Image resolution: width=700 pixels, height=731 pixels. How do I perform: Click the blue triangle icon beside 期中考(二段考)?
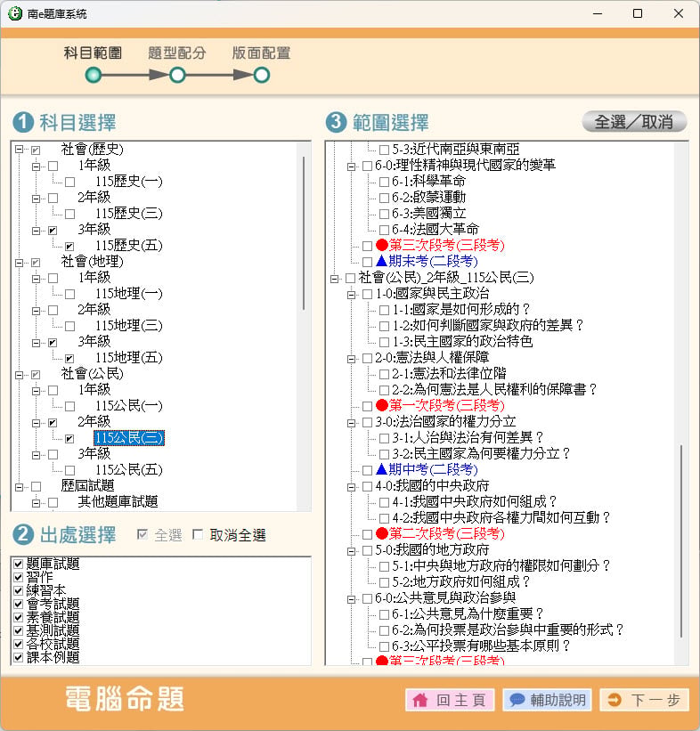pos(381,469)
